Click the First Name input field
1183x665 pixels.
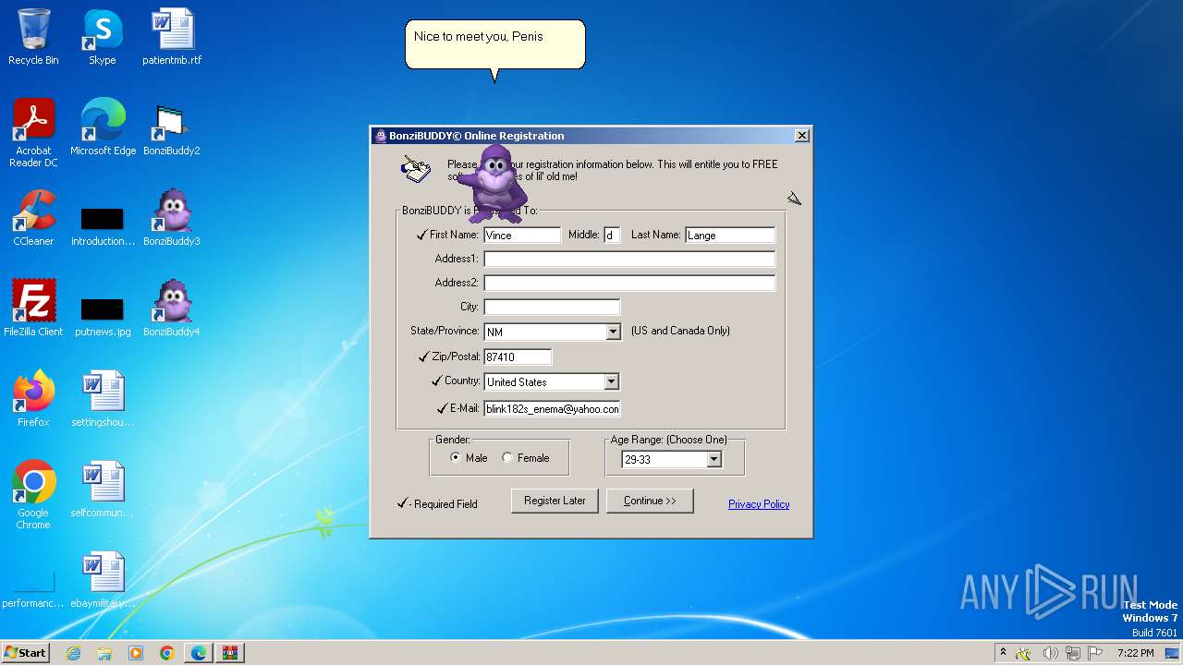tap(522, 236)
